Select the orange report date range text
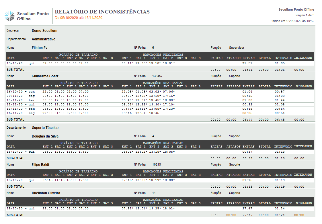Screen dimensions: 322x224 tap(79, 18)
